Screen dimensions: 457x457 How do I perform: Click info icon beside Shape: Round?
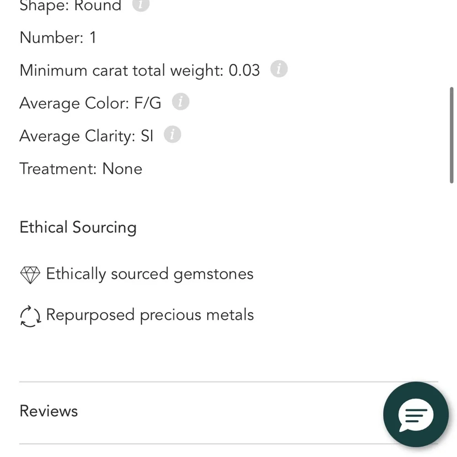[141, 5]
